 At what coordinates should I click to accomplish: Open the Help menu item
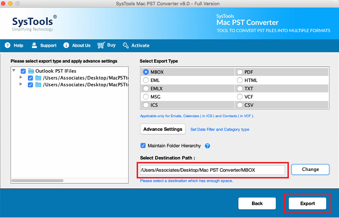(x=14, y=45)
